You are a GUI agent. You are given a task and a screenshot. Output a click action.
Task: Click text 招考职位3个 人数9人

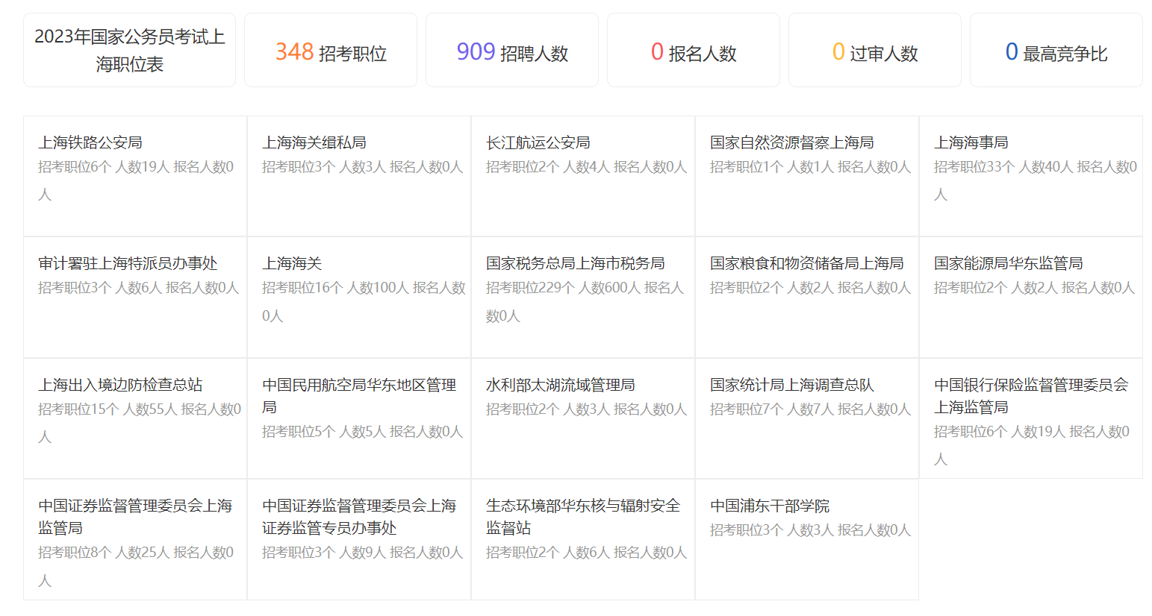coord(324,553)
